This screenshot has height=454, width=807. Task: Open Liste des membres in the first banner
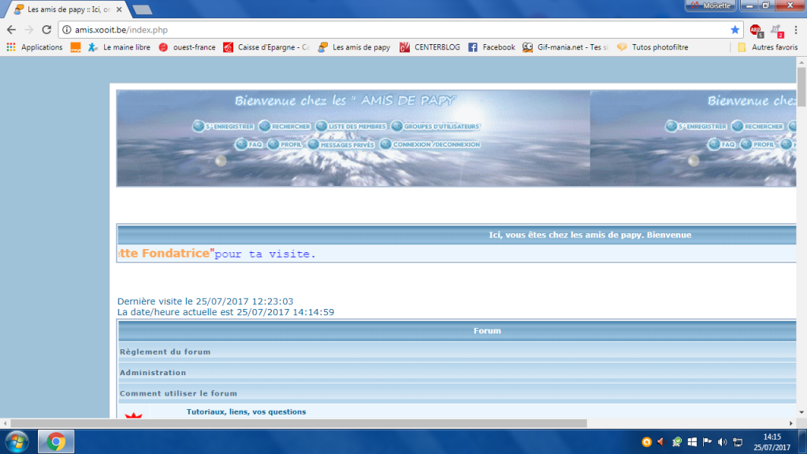351,126
